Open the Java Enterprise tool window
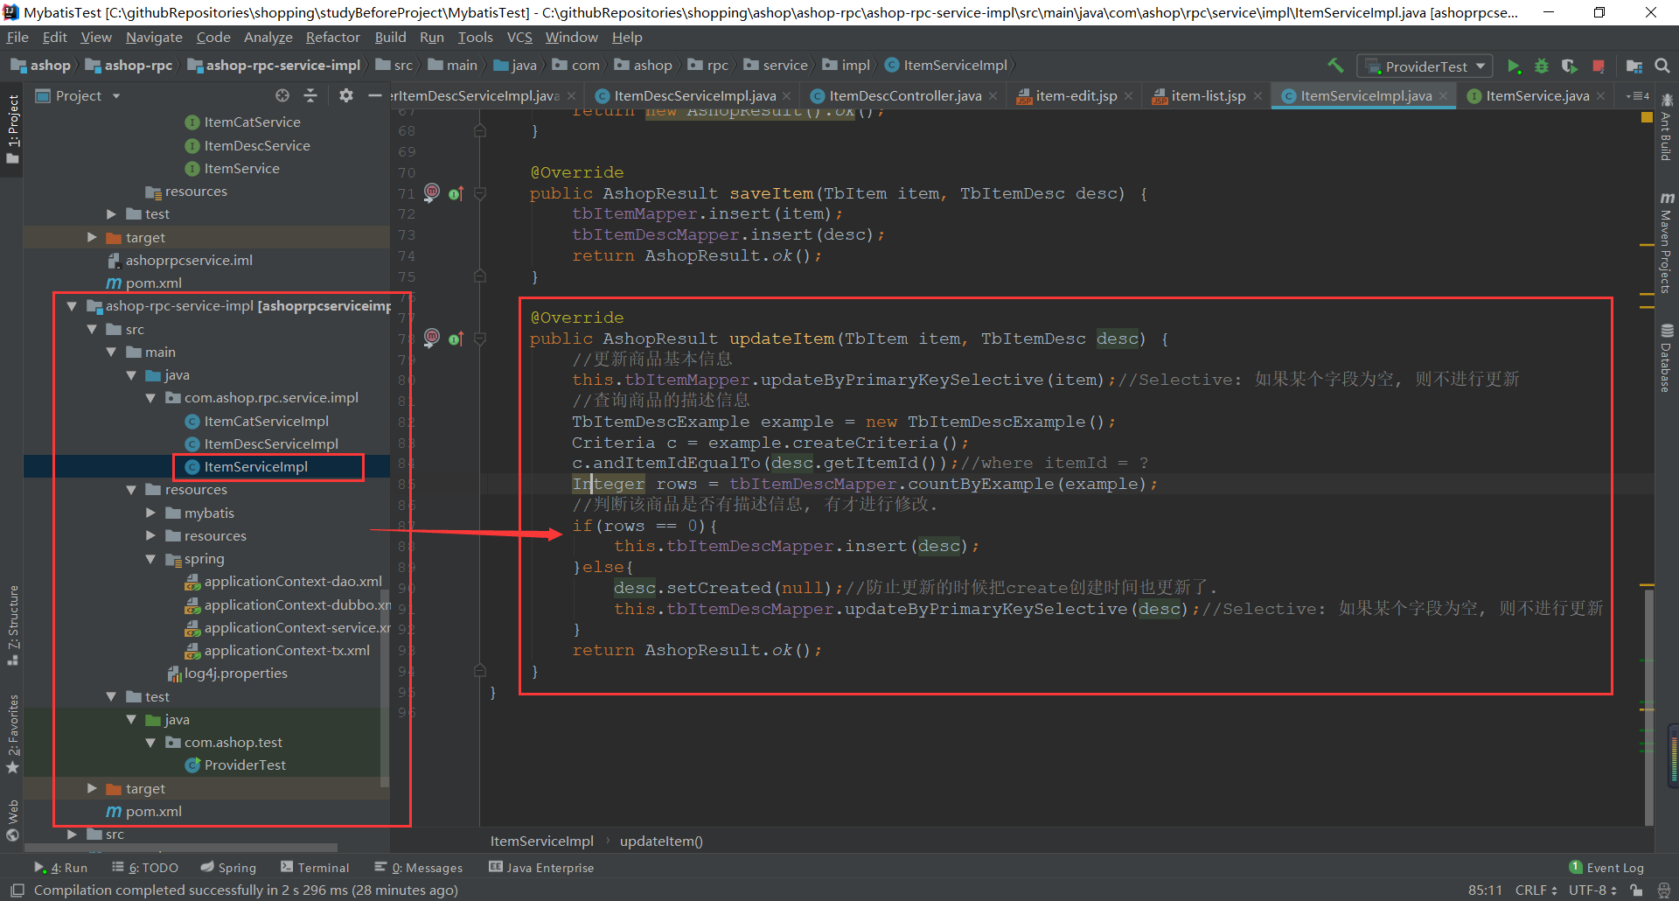This screenshot has width=1679, height=901. (x=541, y=868)
